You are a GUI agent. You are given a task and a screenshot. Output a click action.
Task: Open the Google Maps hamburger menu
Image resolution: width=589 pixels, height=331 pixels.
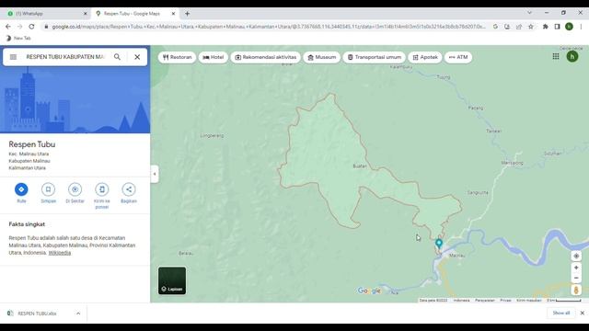click(x=13, y=57)
